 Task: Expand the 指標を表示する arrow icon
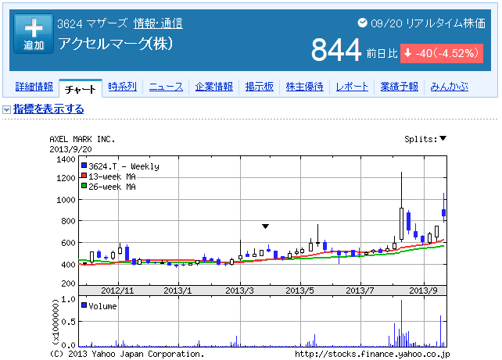point(6,110)
